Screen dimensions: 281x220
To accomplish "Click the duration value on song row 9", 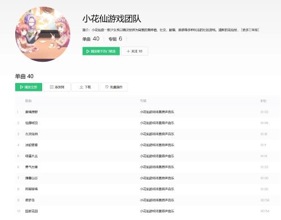I will (265, 200).
